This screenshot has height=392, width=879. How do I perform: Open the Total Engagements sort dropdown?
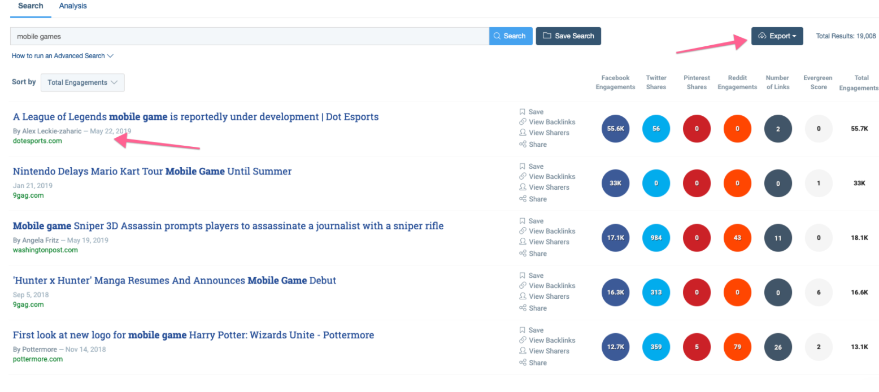82,82
